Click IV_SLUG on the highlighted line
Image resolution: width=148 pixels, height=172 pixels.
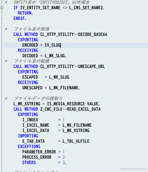pos(52,45)
